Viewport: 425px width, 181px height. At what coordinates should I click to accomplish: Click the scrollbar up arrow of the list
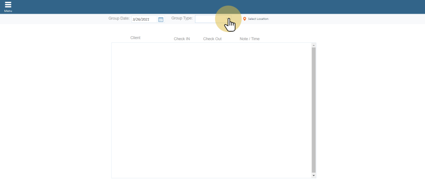[313, 45]
